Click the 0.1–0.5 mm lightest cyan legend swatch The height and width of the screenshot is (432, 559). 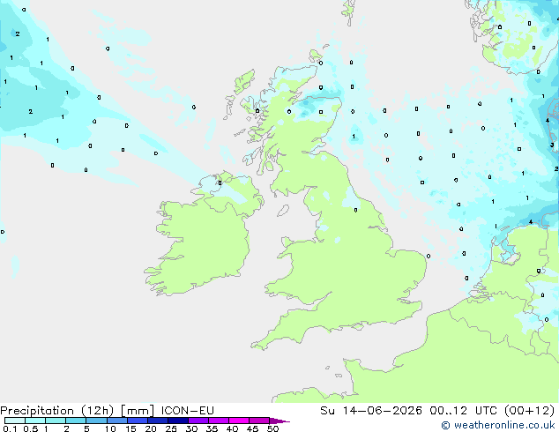click(x=15, y=421)
